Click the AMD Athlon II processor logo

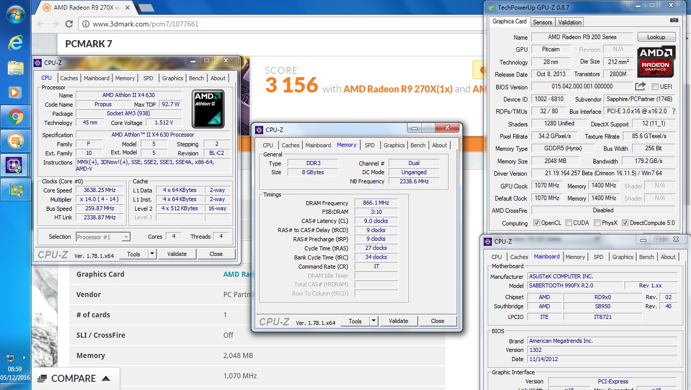coord(208,109)
